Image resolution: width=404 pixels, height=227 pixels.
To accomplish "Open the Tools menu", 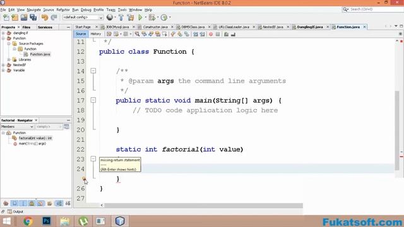I will point(122,10).
